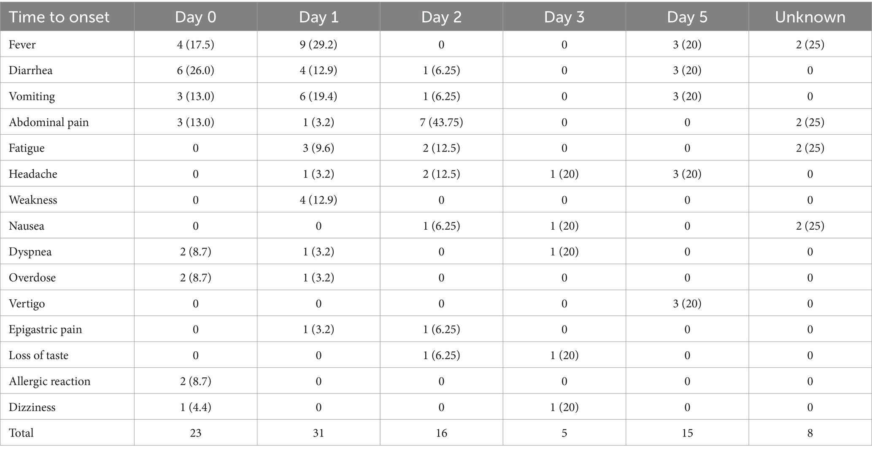Select the 'Day 5' column header

point(687,17)
